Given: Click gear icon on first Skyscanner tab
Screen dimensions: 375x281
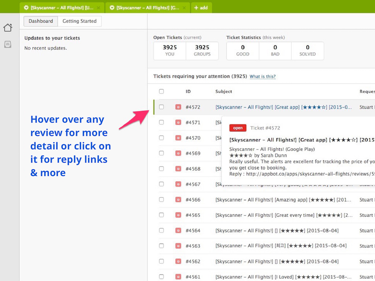Looking at the screenshot, I should (x=26, y=8).
